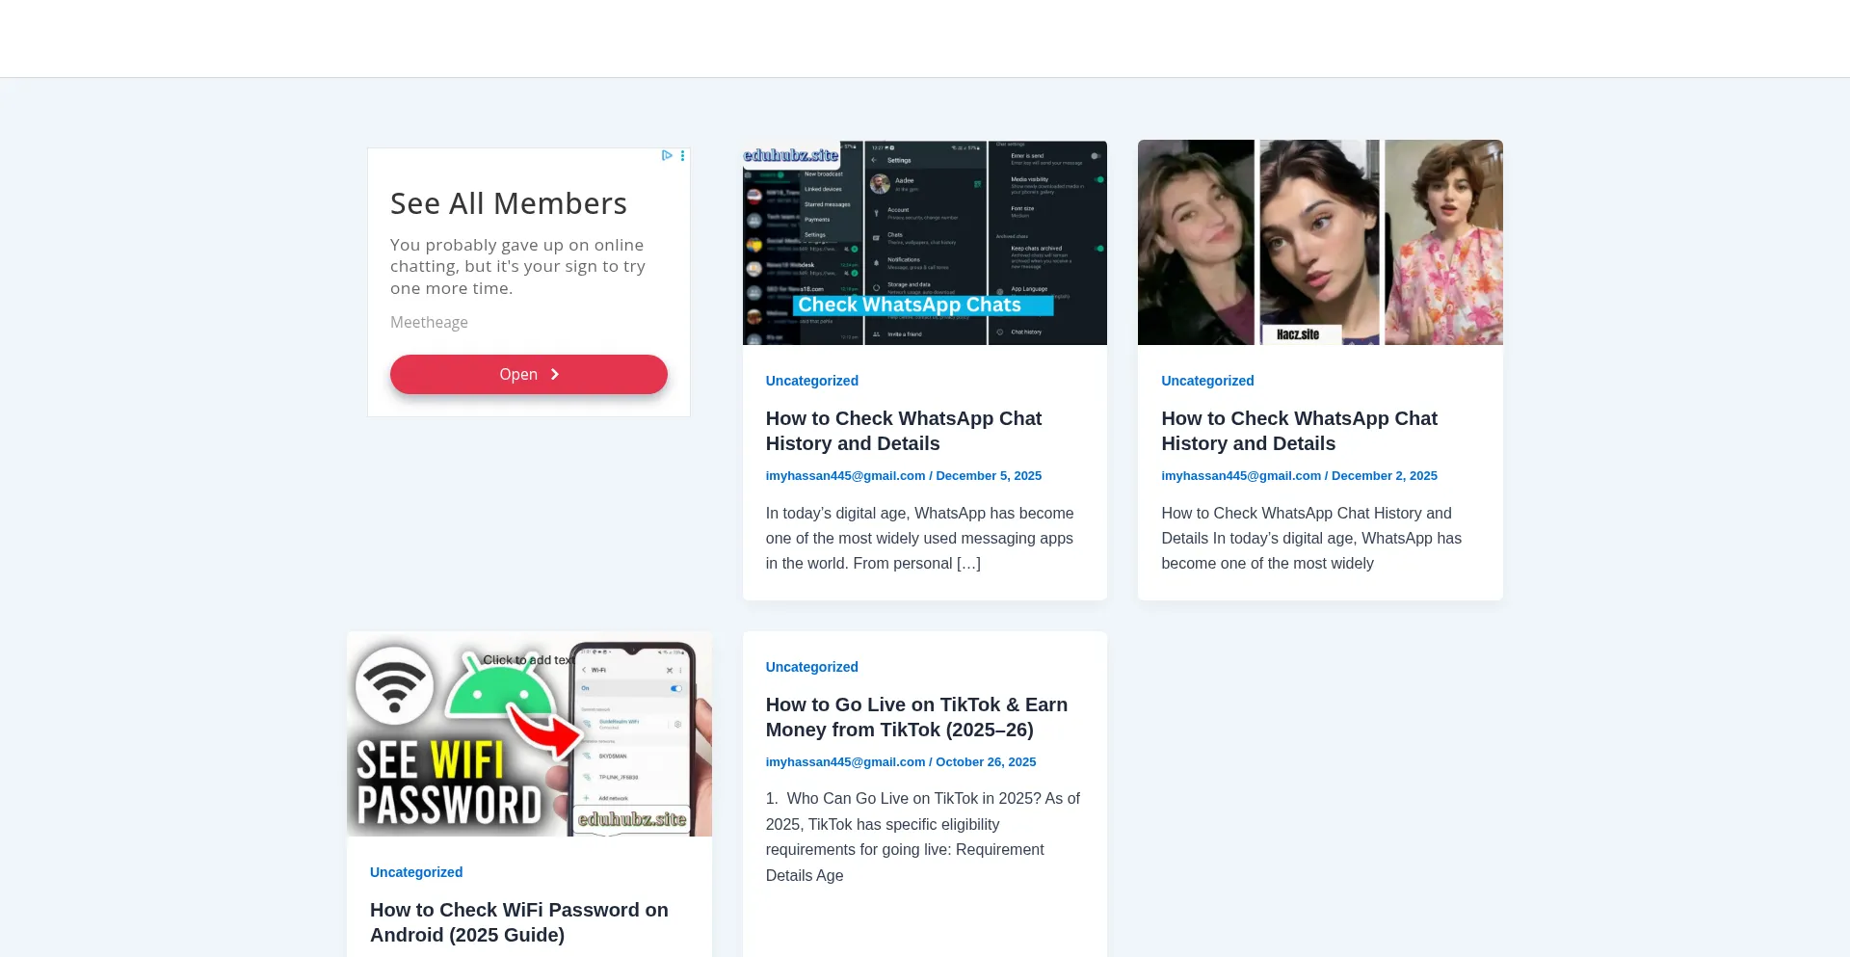Click the Hacz.site three-portrait thumbnail
This screenshot has height=957, width=1850.
tap(1319, 243)
